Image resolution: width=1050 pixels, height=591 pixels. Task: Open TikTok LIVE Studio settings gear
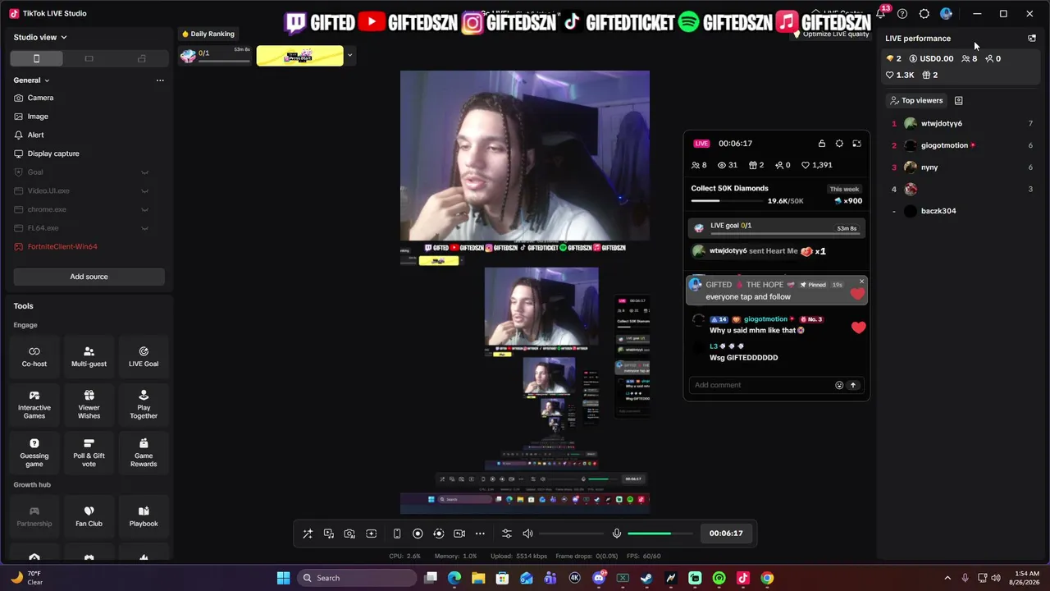point(924,14)
